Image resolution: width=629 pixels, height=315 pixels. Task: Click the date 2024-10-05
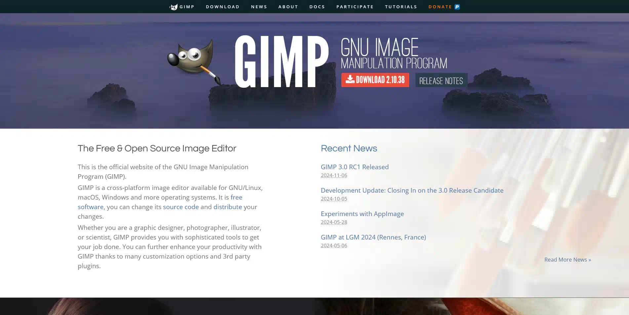pyautogui.click(x=334, y=199)
